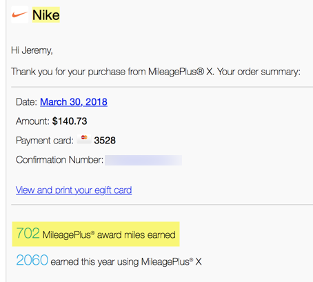Click the 2060 miles earned this year
Viewport: 313px width, 282px height.
(x=32, y=260)
